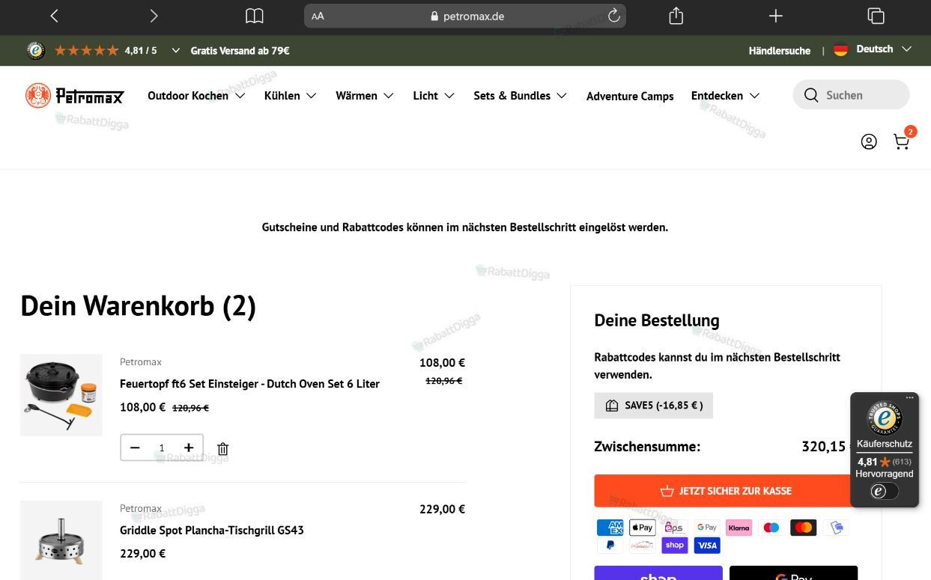This screenshot has width=931, height=580.
Task: Click the PayPal payment icon
Action: tap(610, 546)
